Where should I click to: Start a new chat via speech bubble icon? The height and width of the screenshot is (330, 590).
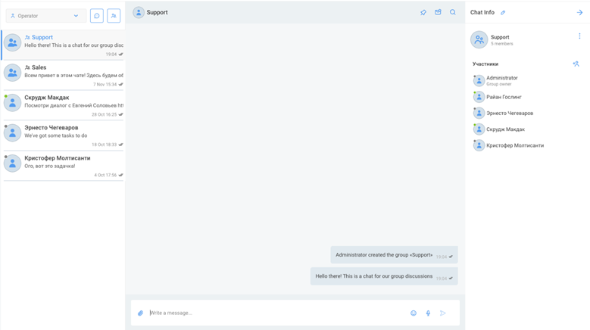click(x=97, y=16)
